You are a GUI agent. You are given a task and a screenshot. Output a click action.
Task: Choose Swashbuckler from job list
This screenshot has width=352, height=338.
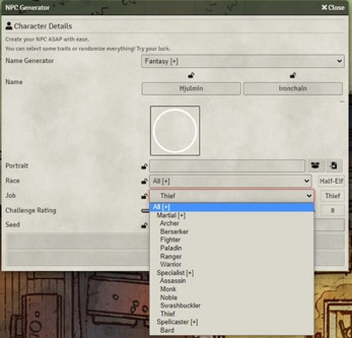tap(232, 305)
